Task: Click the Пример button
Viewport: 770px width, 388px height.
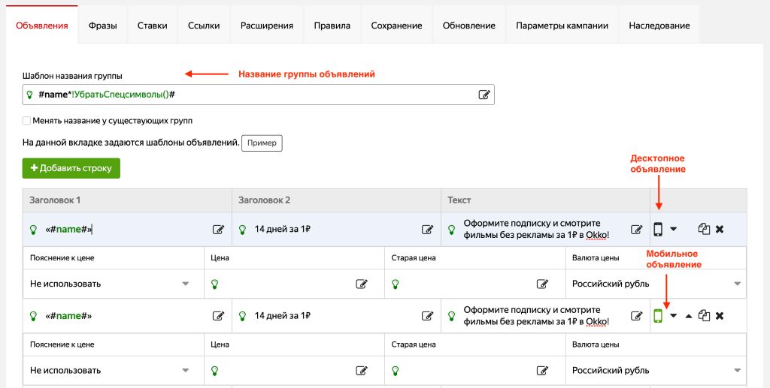Action: pos(262,143)
